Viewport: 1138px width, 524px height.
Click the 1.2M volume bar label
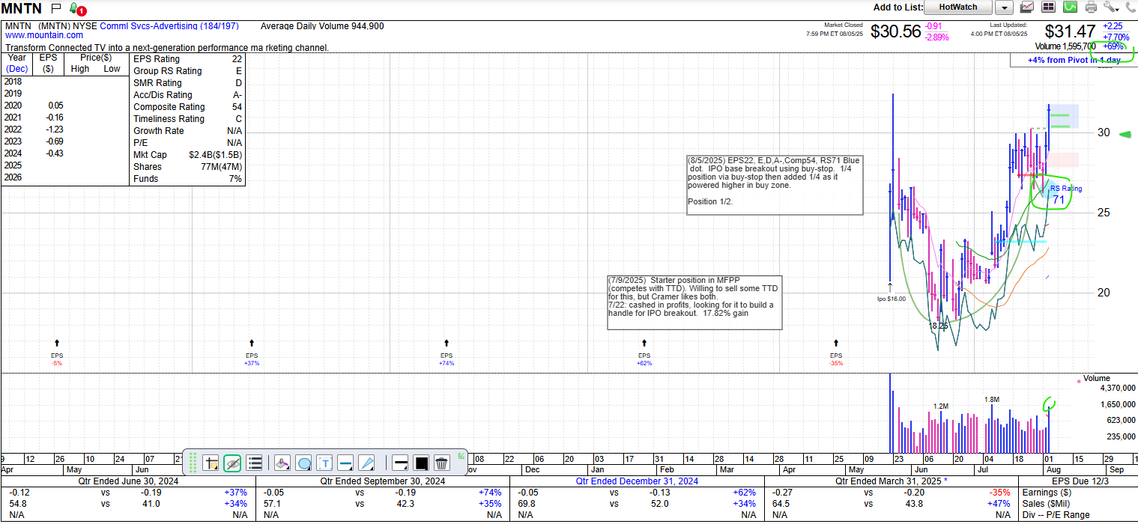tap(941, 406)
